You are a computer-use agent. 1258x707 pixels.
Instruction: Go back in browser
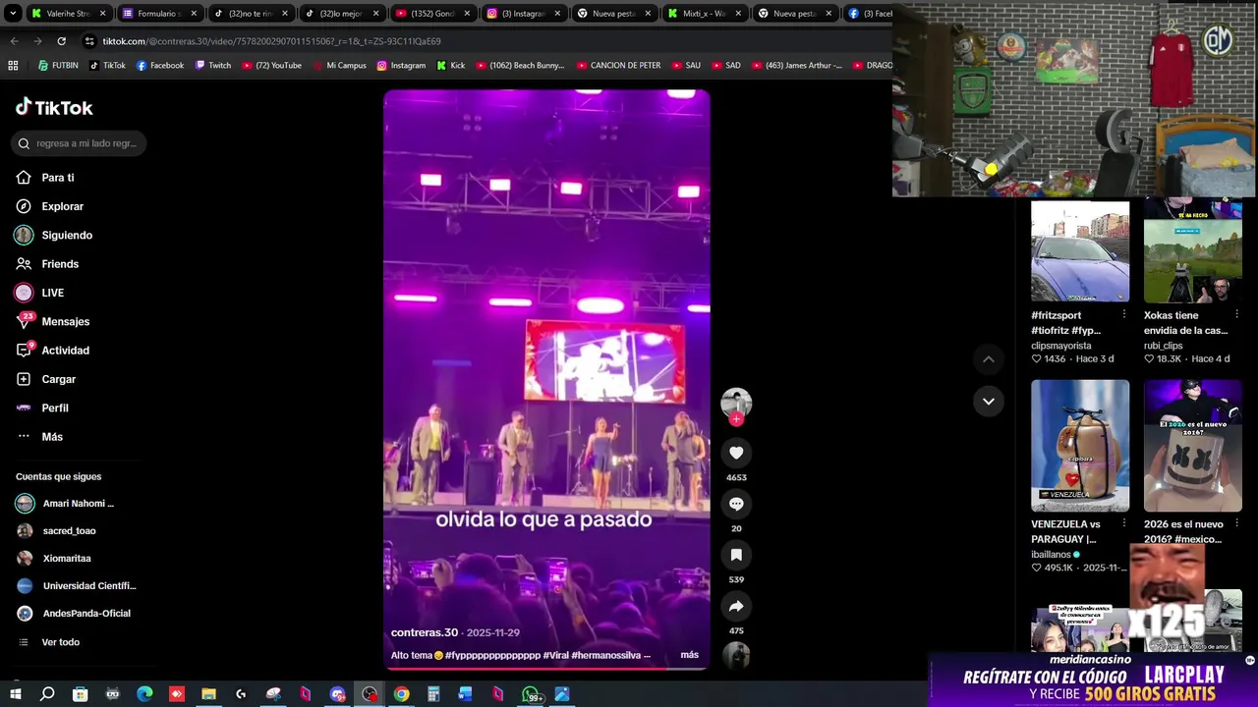coord(14,41)
